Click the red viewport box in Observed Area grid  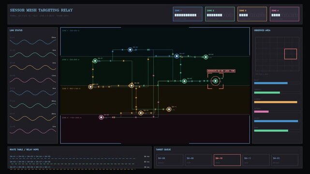click(x=291, y=54)
